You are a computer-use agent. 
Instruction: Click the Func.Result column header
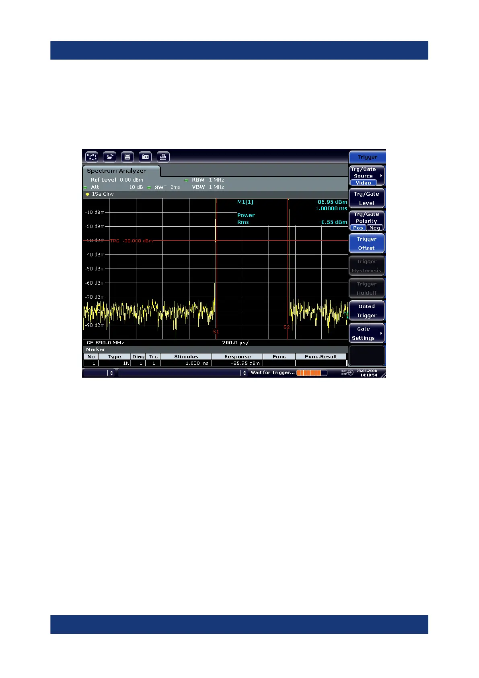click(x=321, y=357)
